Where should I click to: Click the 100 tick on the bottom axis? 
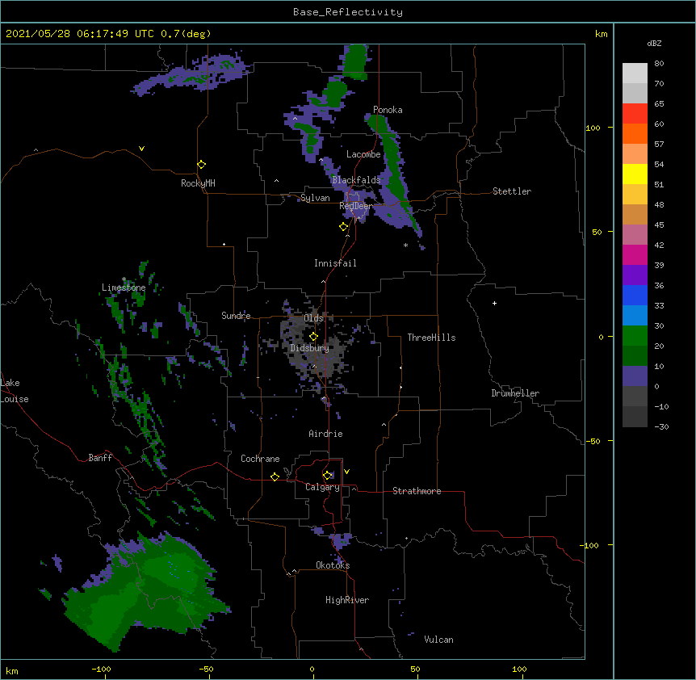[x=519, y=669]
